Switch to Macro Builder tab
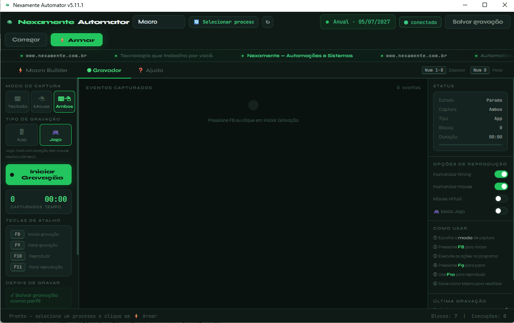This screenshot has width=514, height=323. (43, 70)
